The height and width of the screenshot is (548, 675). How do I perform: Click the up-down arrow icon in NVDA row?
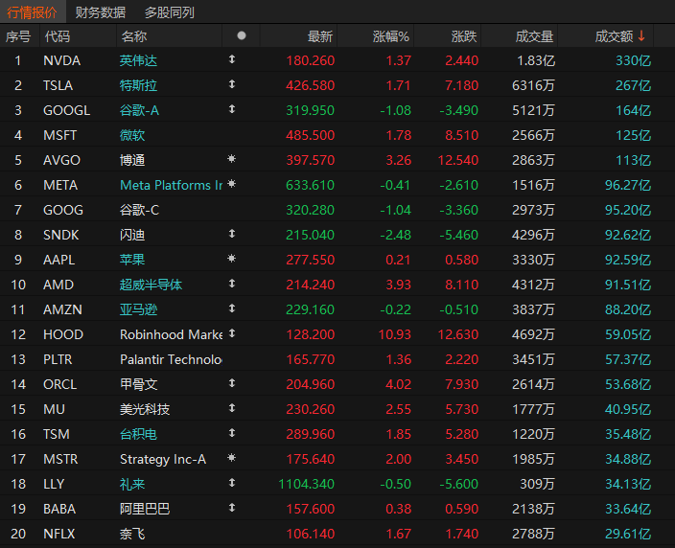[x=232, y=59]
